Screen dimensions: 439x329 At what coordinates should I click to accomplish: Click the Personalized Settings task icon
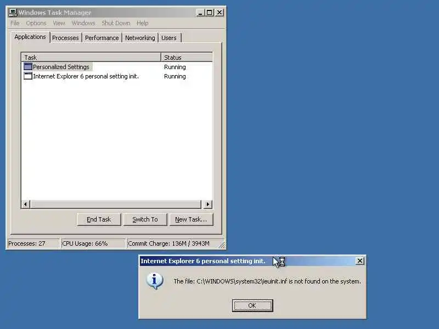pos(28,66)
